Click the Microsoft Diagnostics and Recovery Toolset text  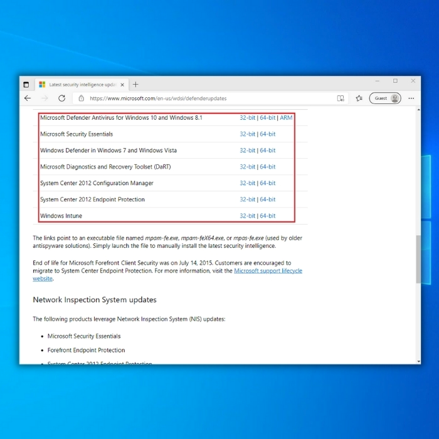point(105,167)
